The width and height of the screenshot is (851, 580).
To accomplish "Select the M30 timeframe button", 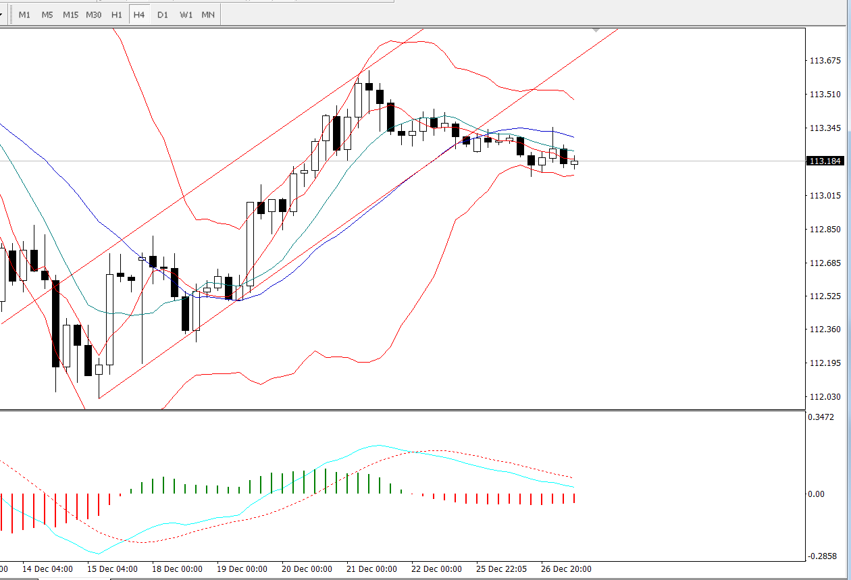I will tap(94, 14).
